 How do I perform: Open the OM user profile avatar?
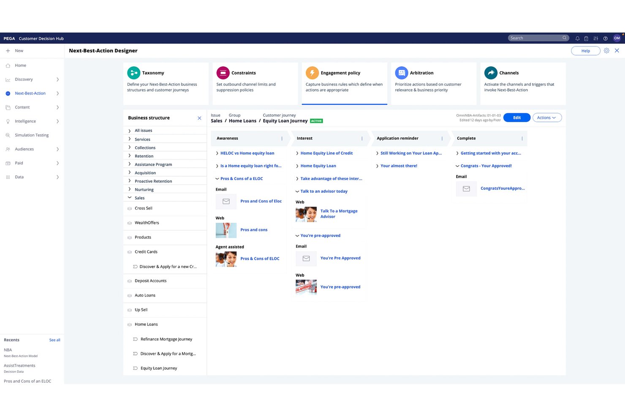(617, 38)
